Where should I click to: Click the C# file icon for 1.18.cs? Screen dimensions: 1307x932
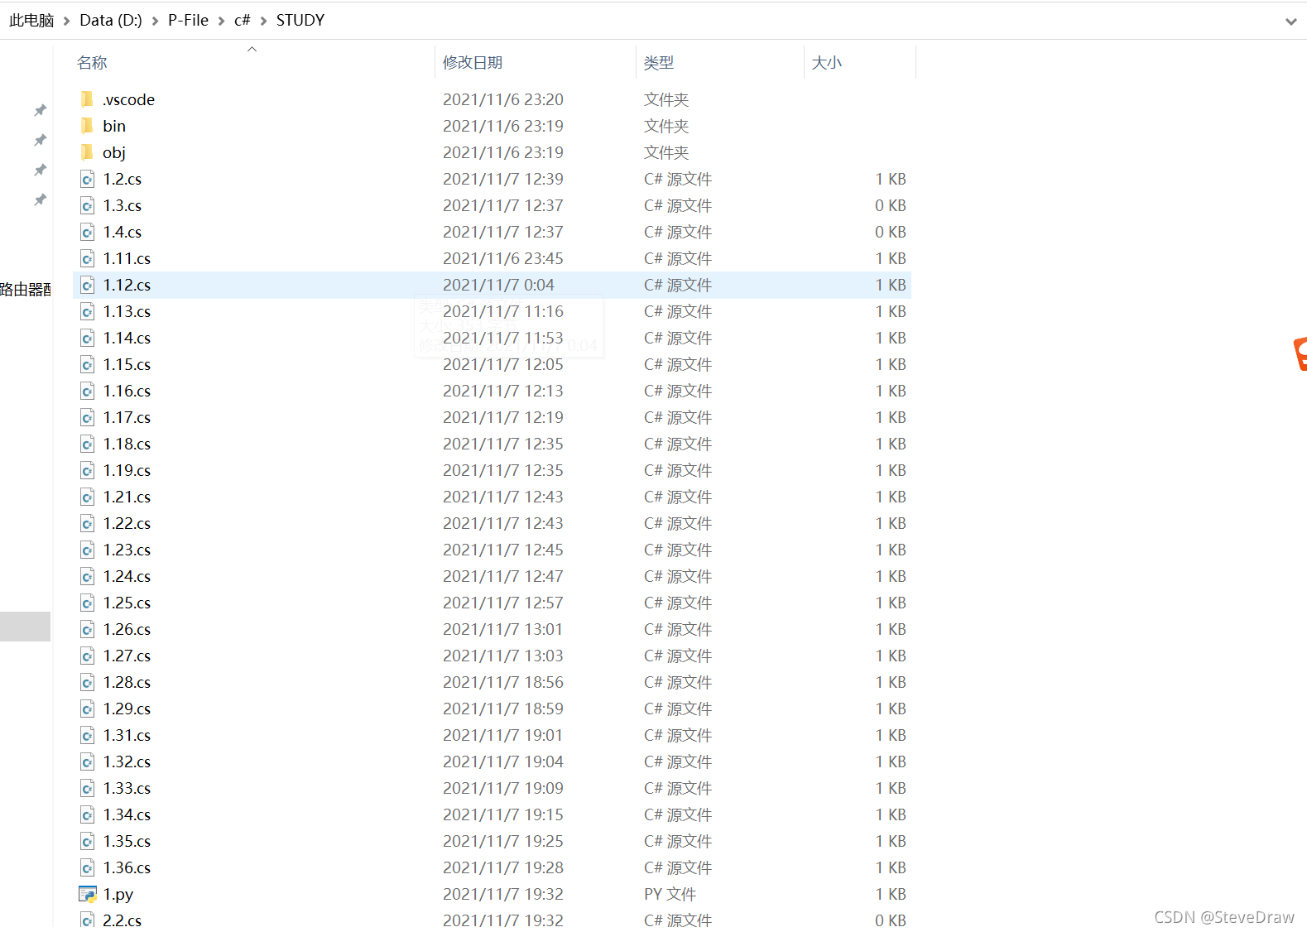click(x=87, y=444)
